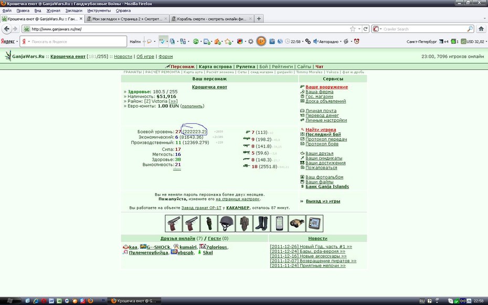
Task: Click the browser back arrow button
Action: pos(7,29)
